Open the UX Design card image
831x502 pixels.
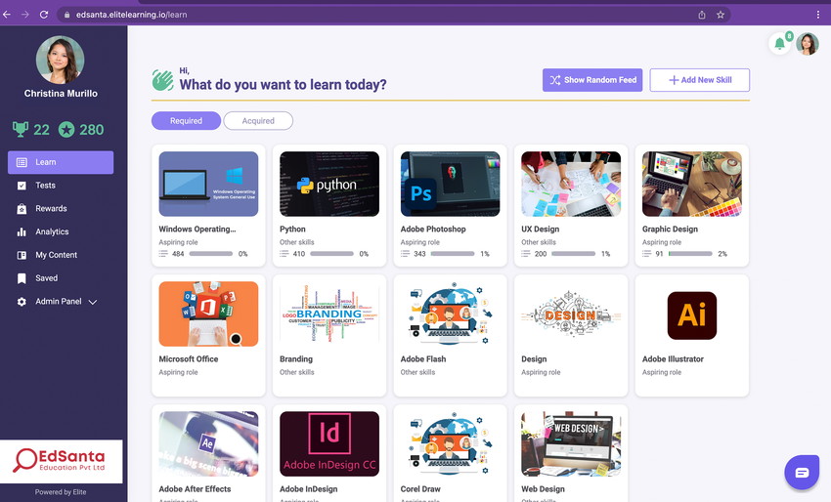point(571,184)
